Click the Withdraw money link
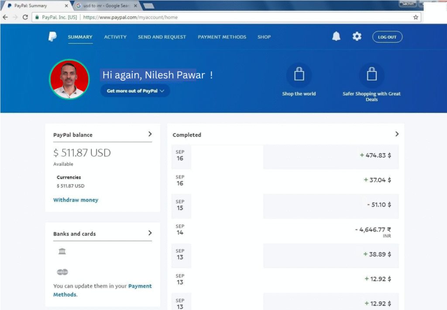This screenshot has width=447, height=310. click(76, 200)
